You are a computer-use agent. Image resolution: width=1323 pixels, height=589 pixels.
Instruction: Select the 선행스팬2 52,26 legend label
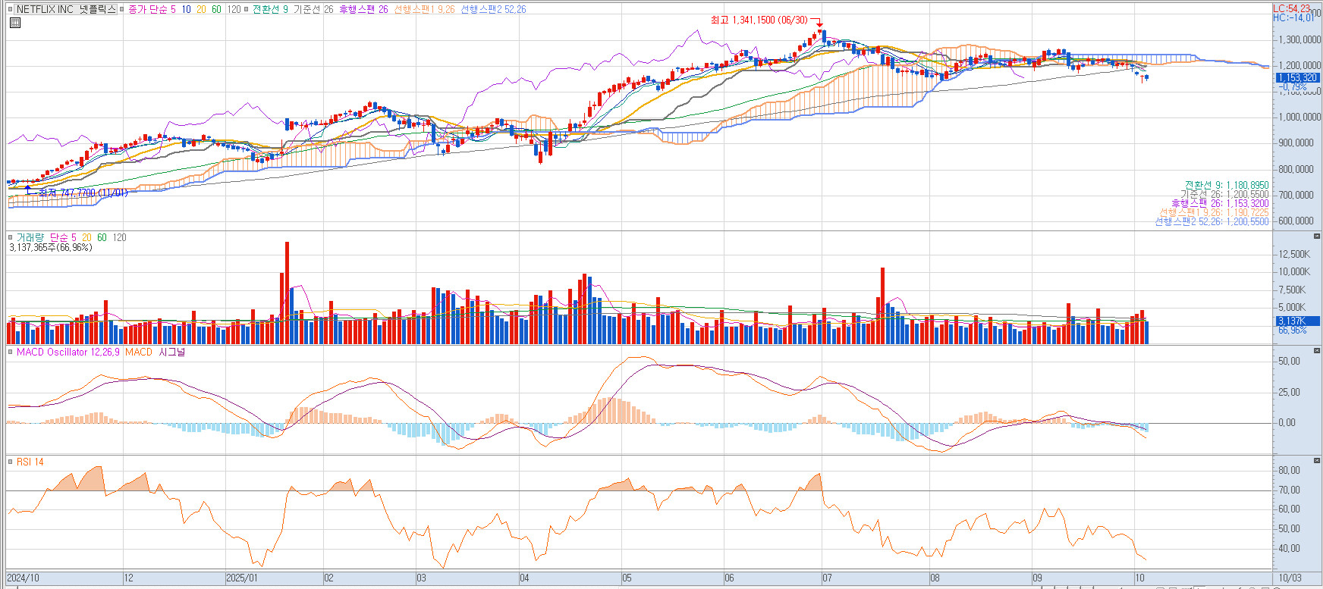point(493,9)
